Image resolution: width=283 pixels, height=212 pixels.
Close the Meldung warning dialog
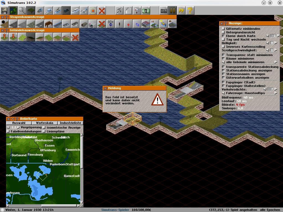pos(105,88)
